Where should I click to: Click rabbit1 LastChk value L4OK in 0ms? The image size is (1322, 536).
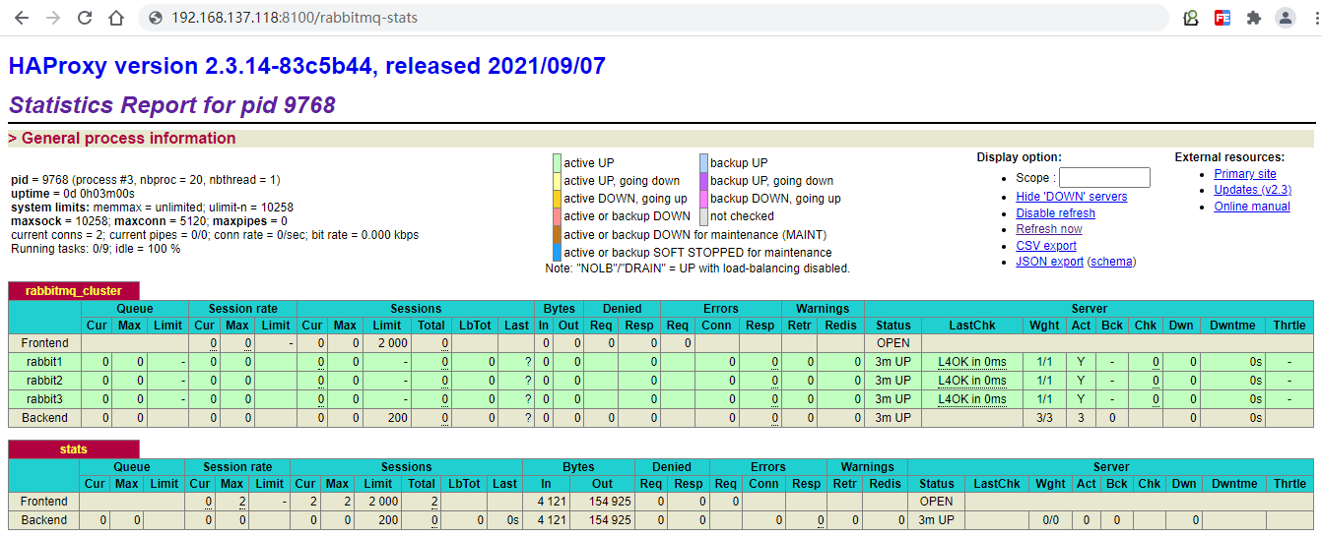(x=972, y=362)
